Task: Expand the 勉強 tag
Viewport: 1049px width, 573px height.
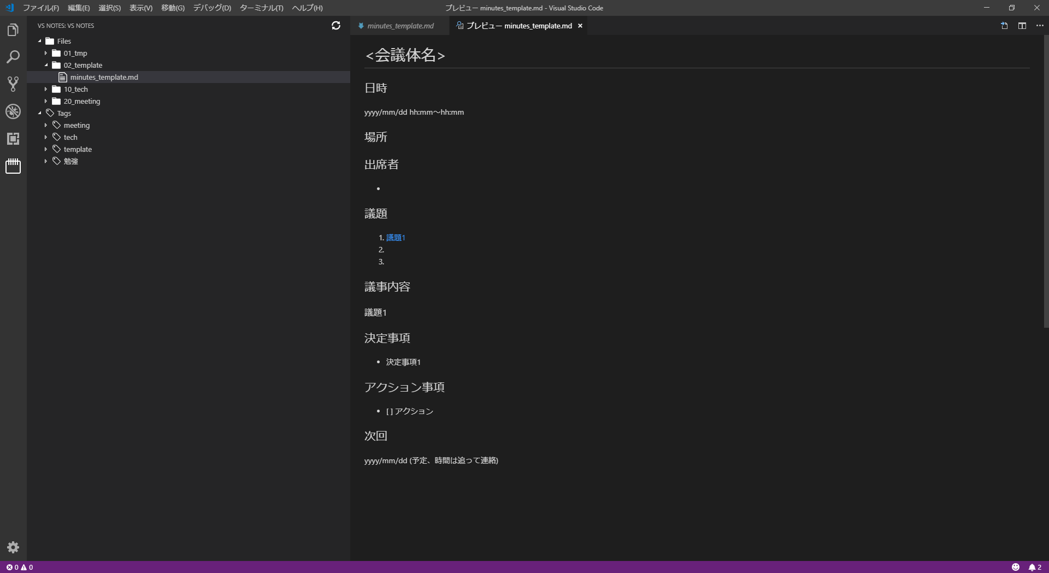Action: coord(46,161)
